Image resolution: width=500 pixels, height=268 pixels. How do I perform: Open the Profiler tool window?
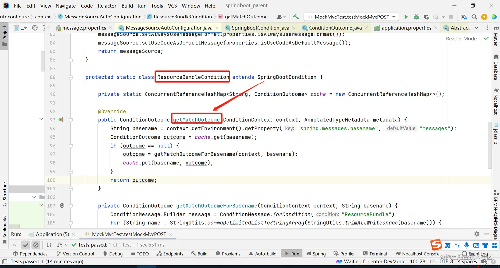tap(344, 254)
